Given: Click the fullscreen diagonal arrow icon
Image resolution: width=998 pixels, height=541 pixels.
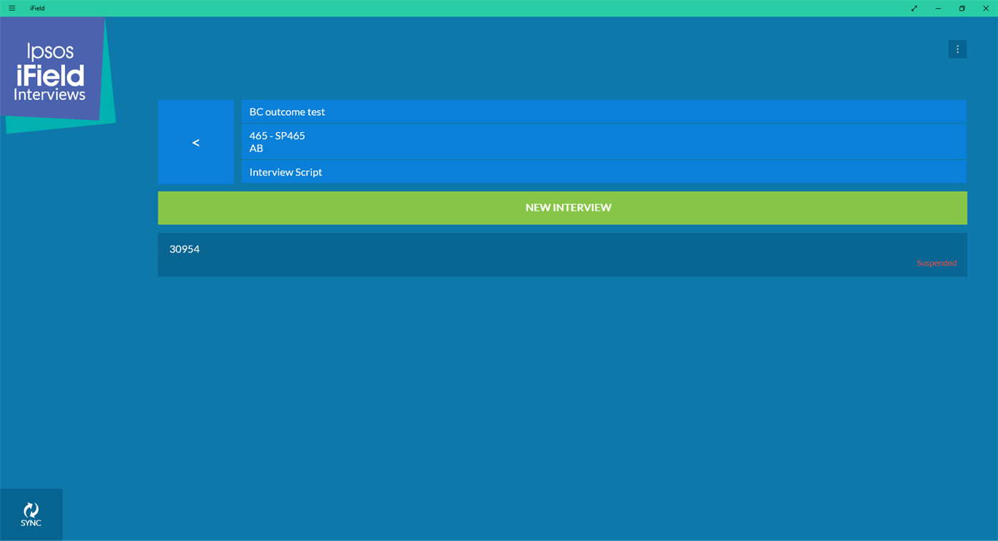Looking at the screenshot, I should coord(914,8).
